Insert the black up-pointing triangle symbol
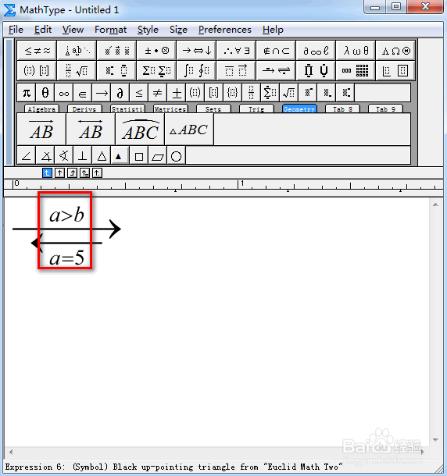This screenshot has width=447, height=476. 120,156
